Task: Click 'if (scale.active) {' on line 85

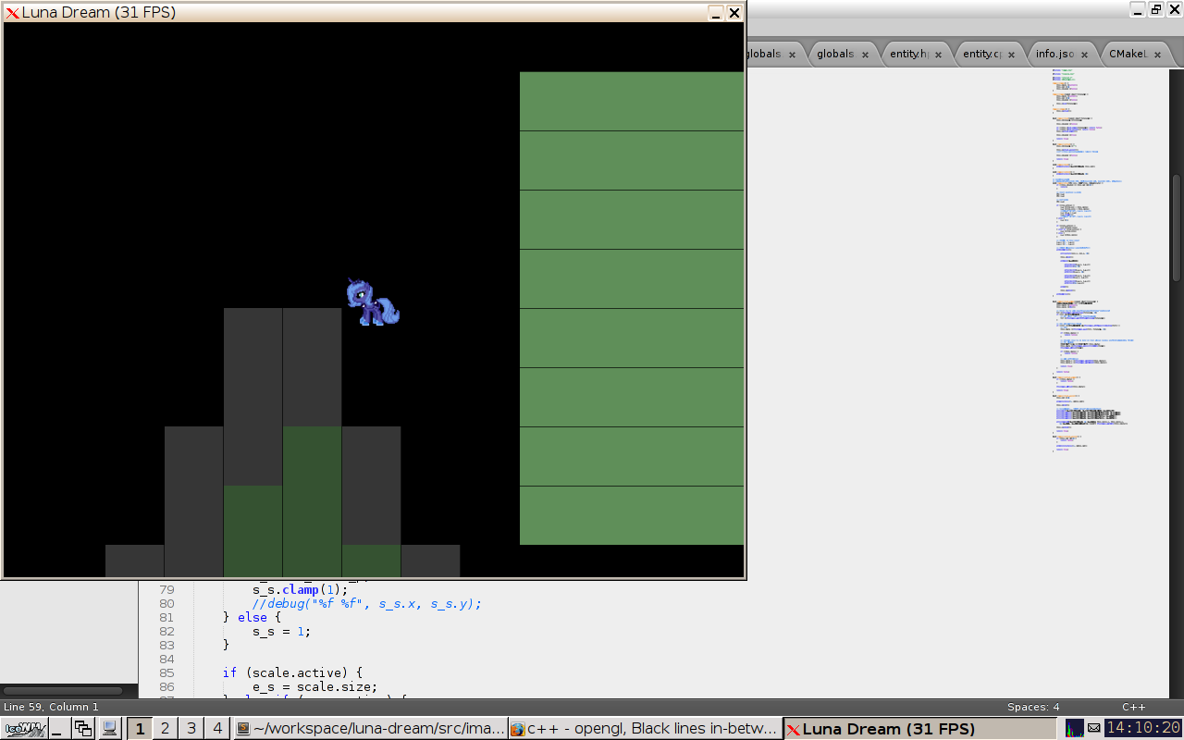Action: (294, 672)
